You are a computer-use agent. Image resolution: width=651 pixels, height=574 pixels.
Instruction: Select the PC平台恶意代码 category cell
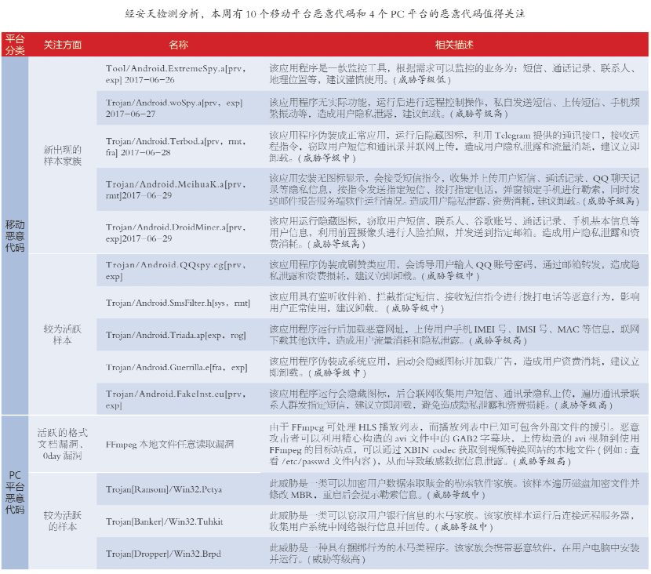tap(15, 492)
